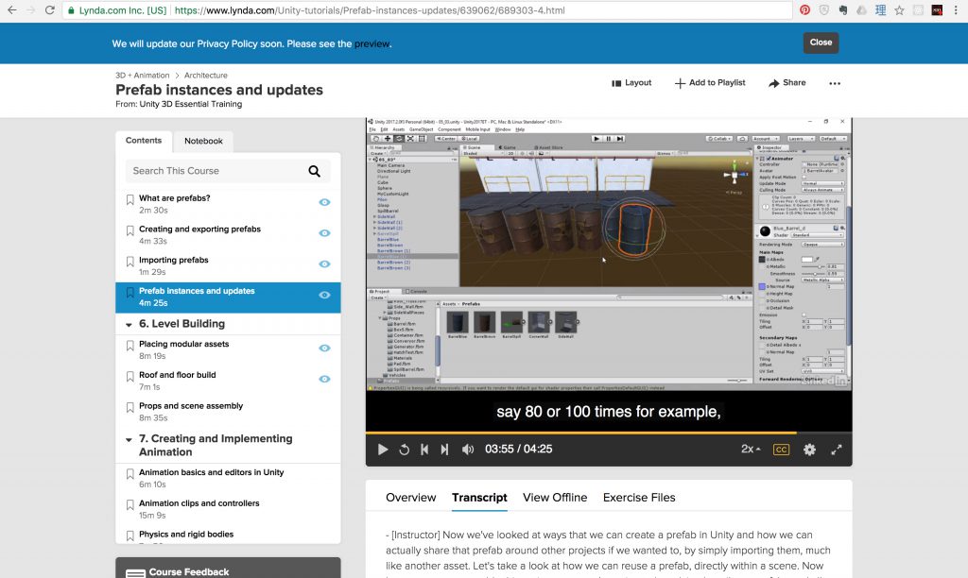This screenshot has width=968, height=578.
Task: Click the Pinterest extension icon
Action: (805, 9)
